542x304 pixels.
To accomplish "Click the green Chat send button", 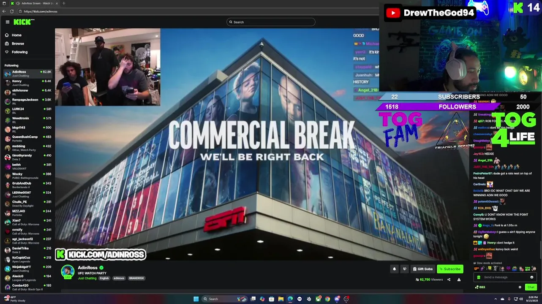I will coord(531,287).
